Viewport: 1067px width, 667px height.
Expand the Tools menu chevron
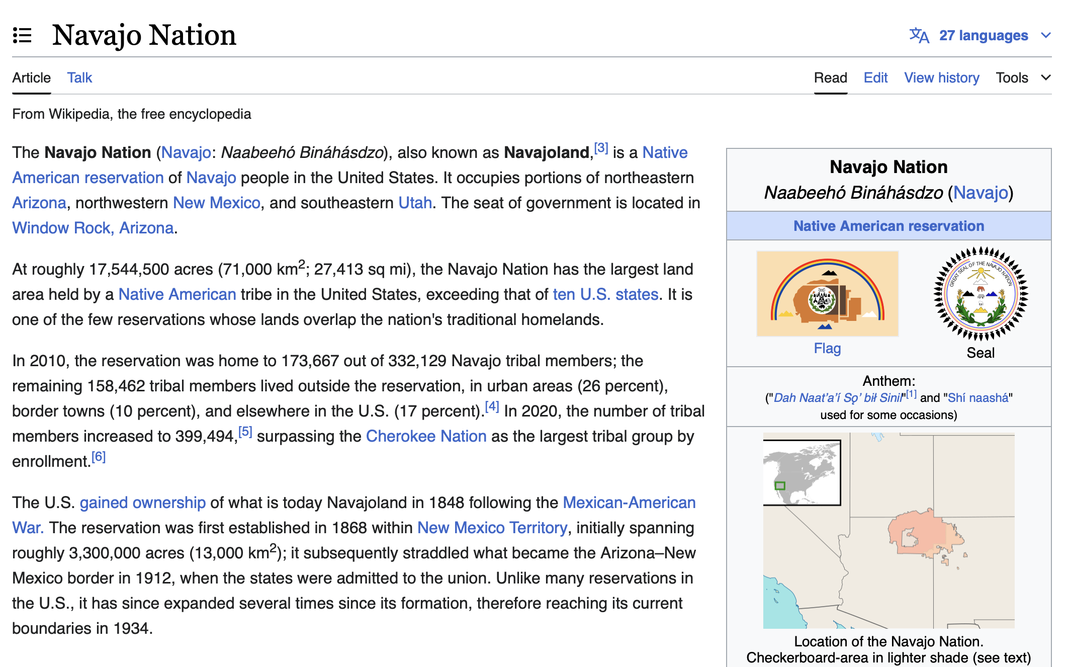(x=1046, y=77)
